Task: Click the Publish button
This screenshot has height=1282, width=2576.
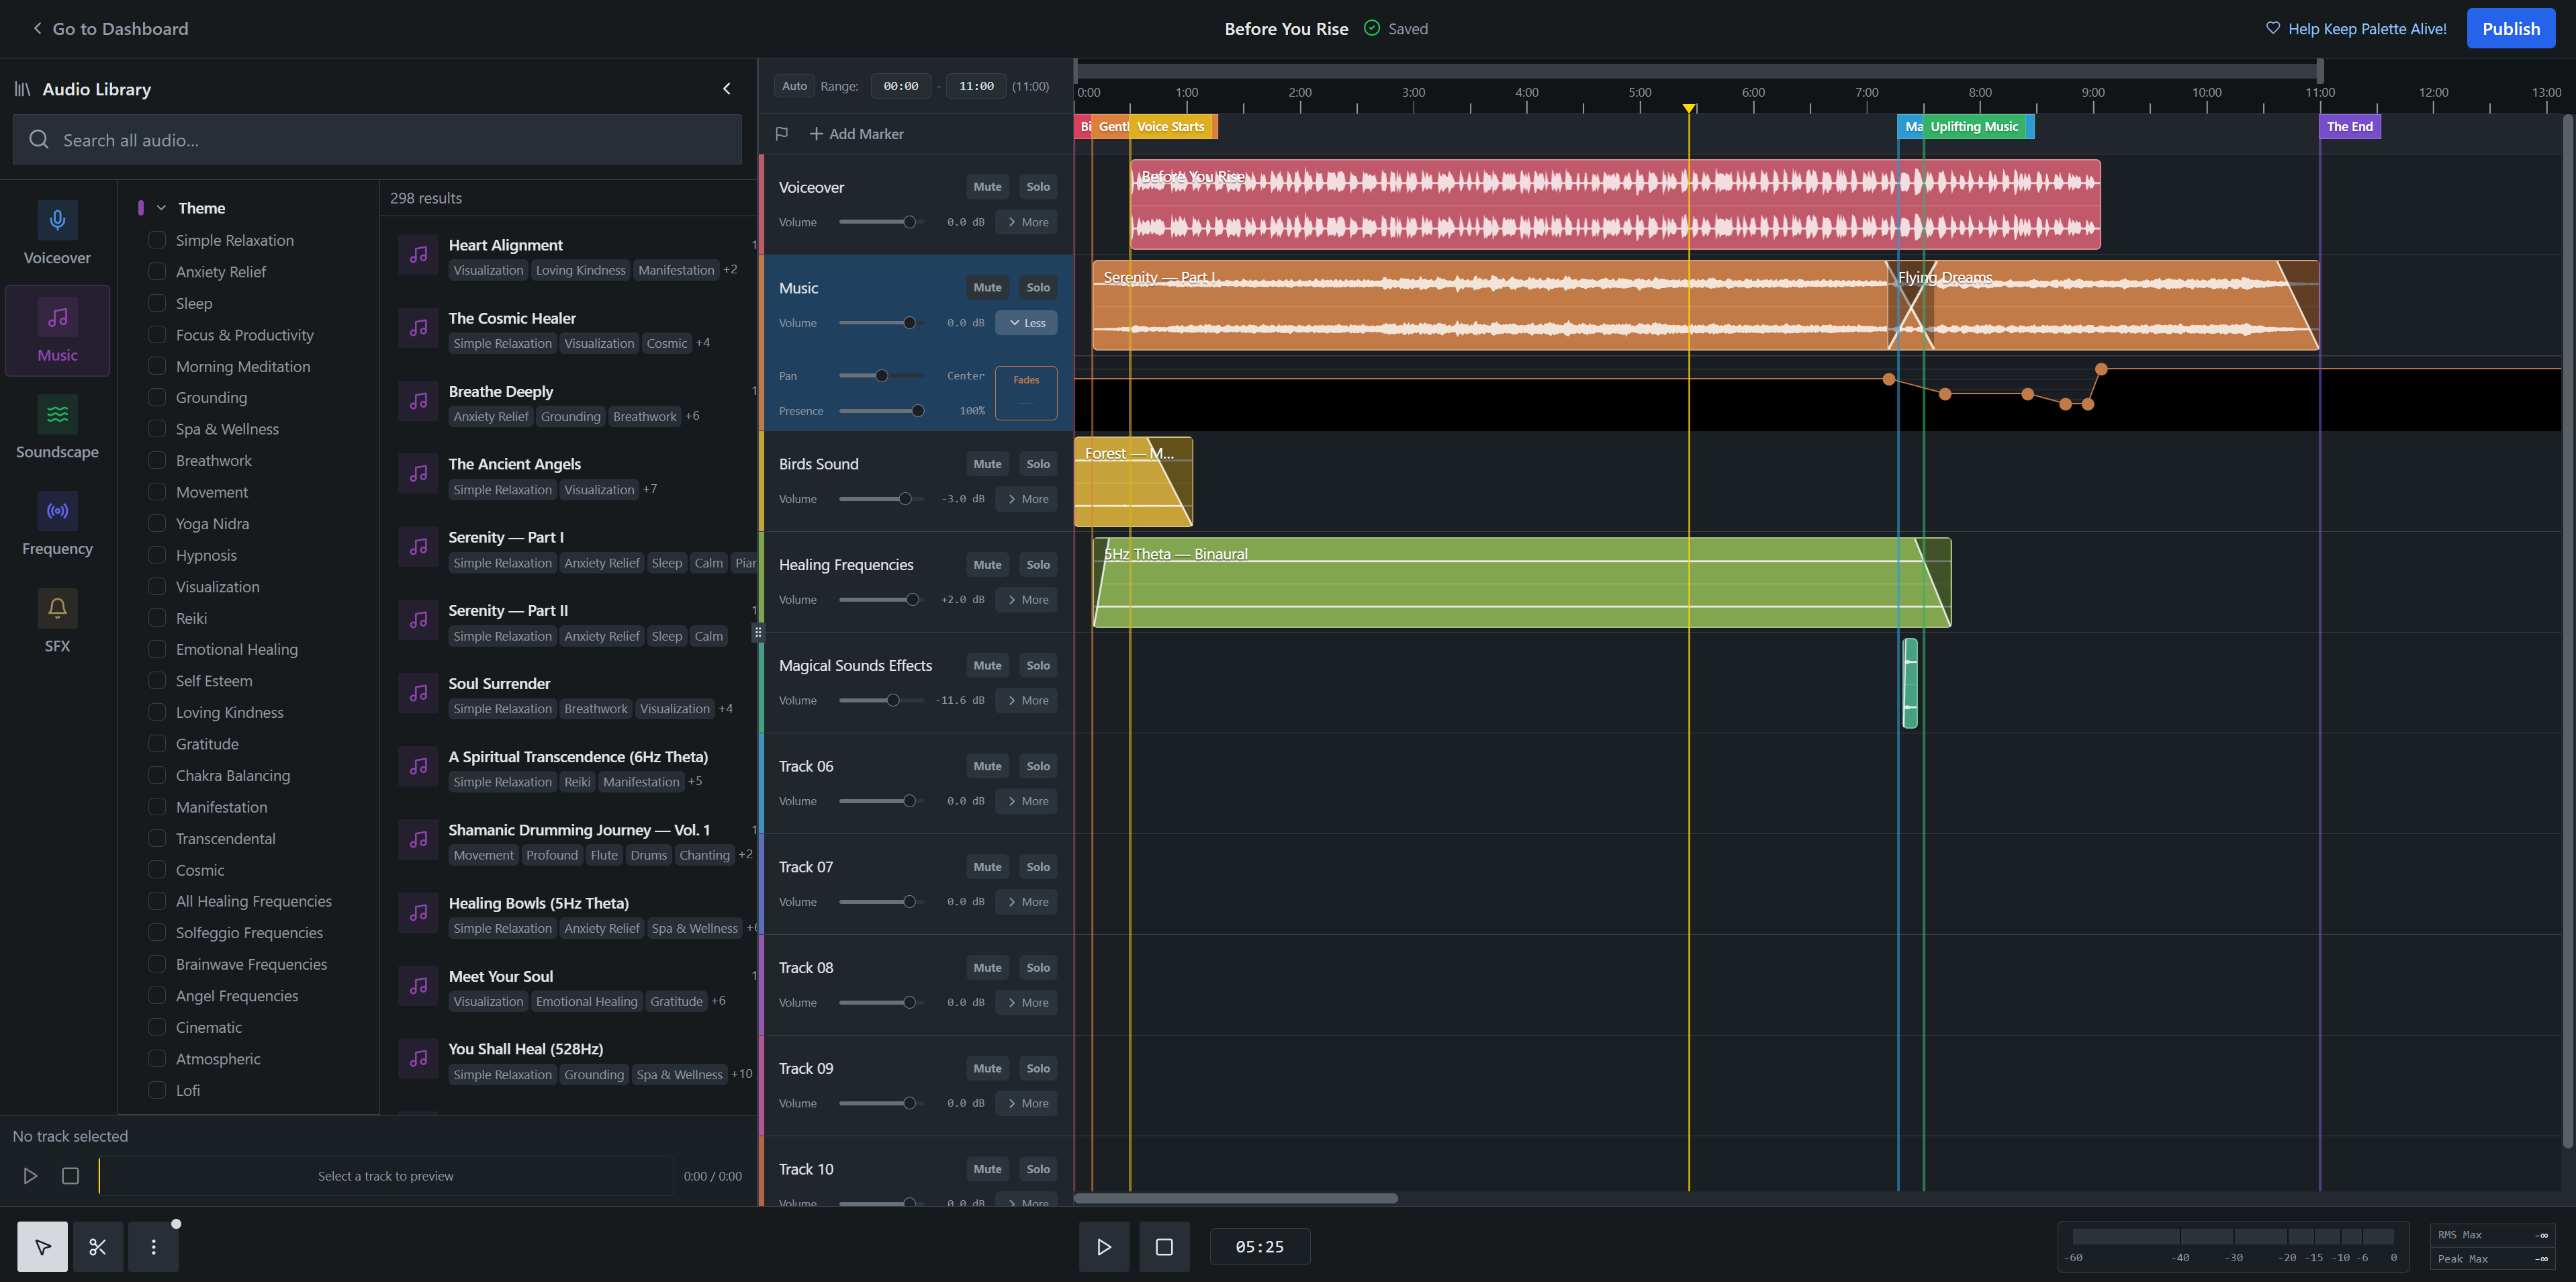Action: coord(2510,28)
